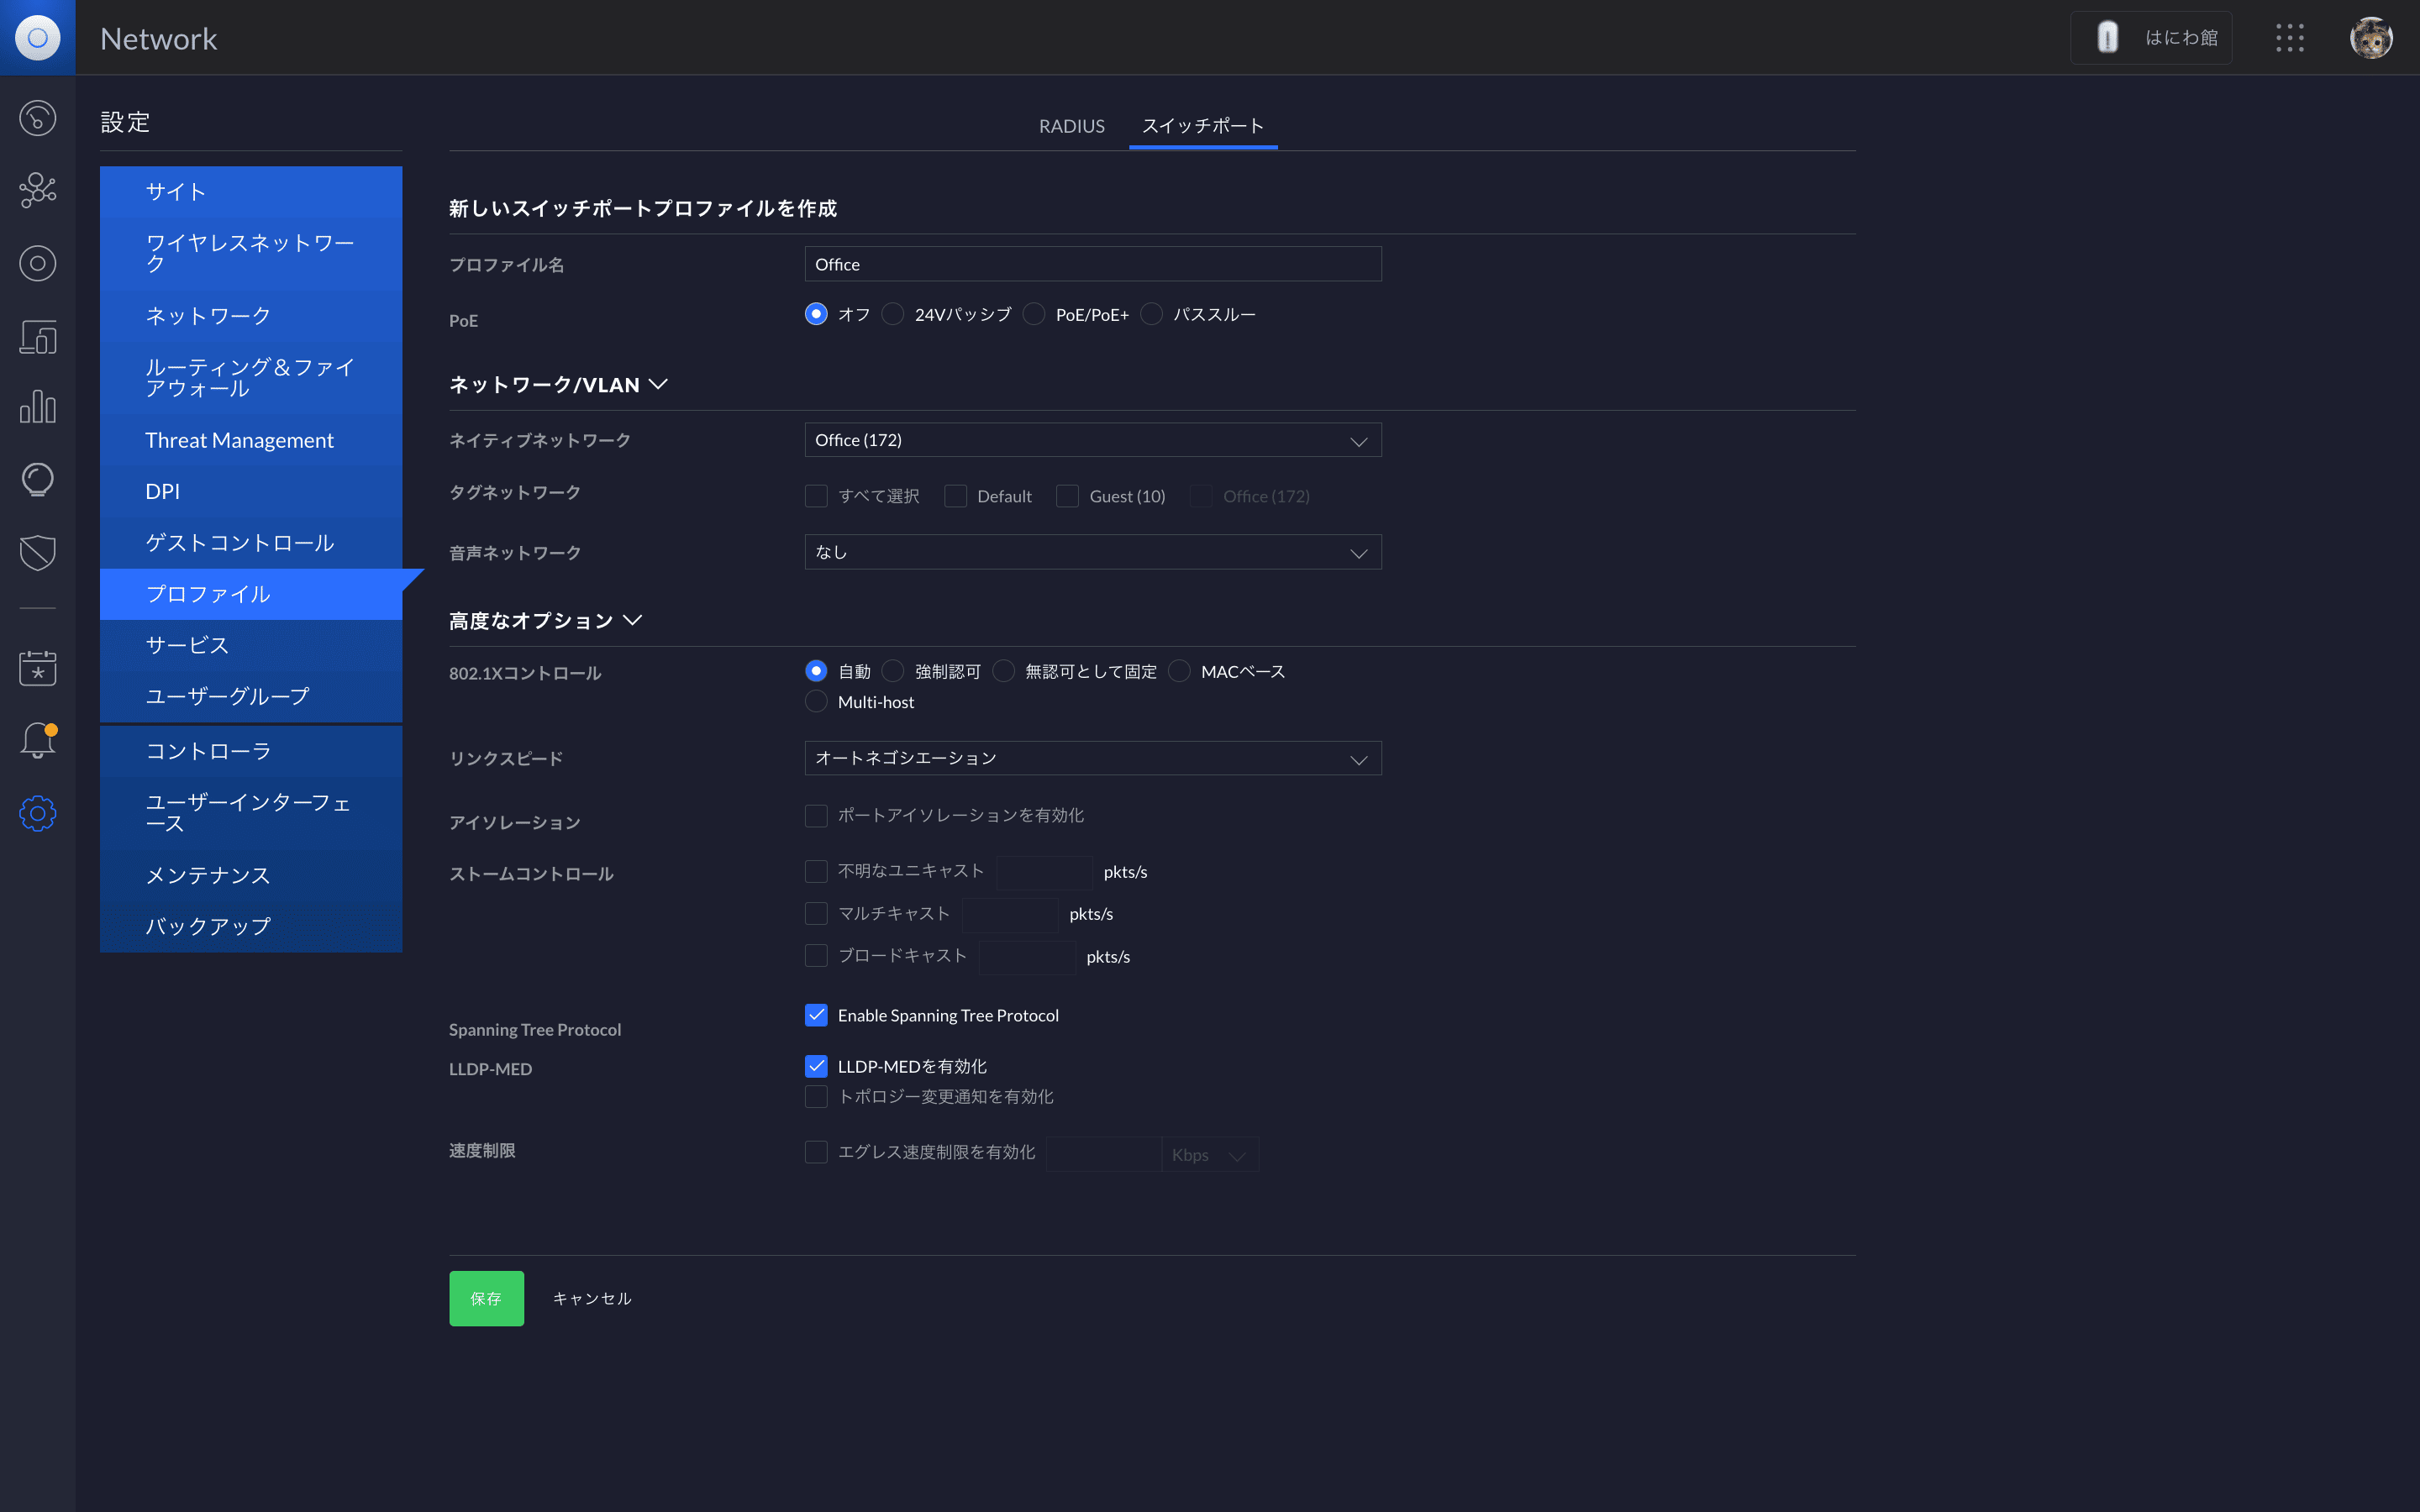The width and height of the screenshot is (2420, 1512).
Task: Switch to the RADIUS tab
Action: pos(1071,126)
